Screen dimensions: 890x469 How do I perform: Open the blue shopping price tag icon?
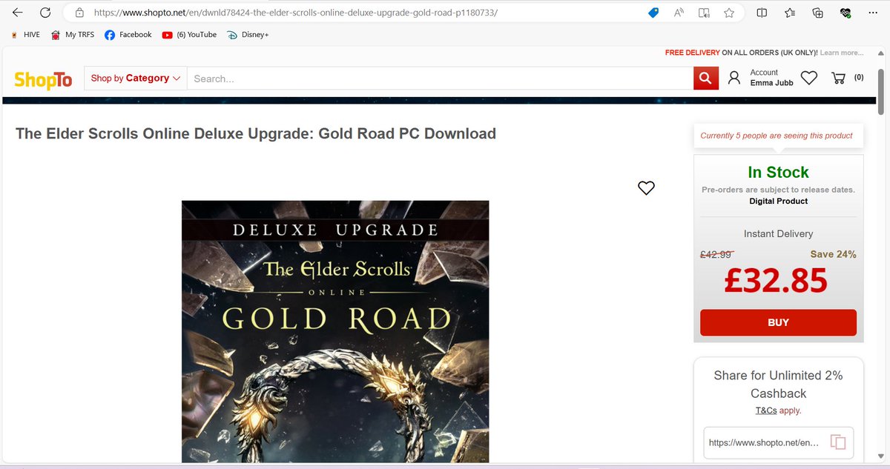click(653, 13)
